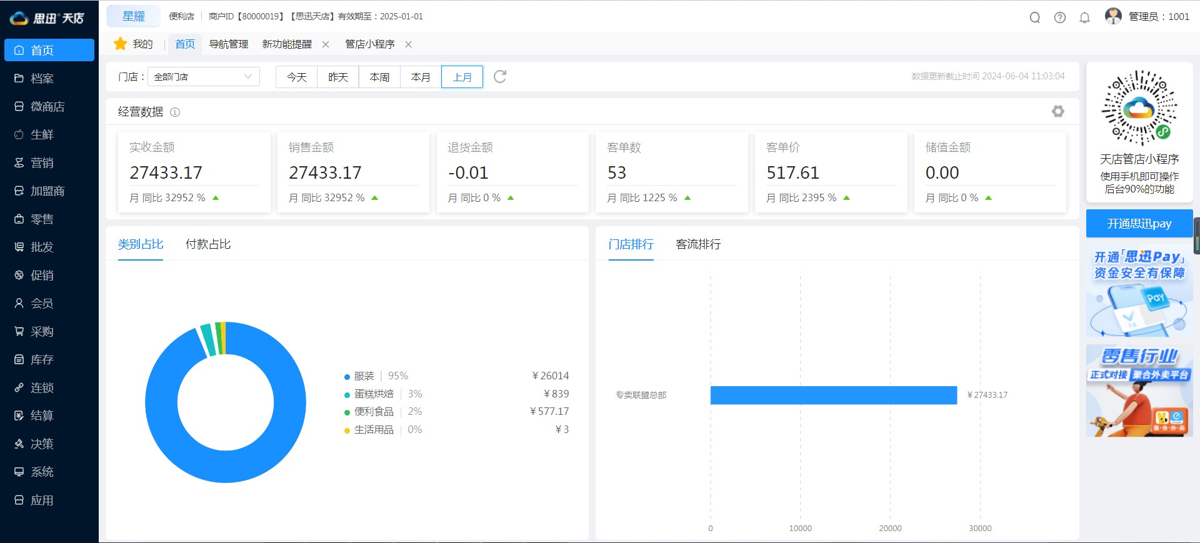
Task: Click the refresh data icon
Action: pyautogui.click(x=500, y=77)
